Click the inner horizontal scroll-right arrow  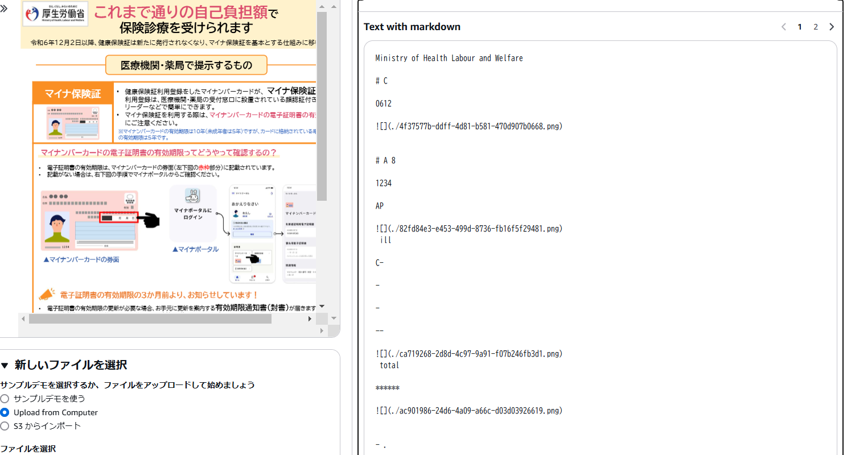310,319
